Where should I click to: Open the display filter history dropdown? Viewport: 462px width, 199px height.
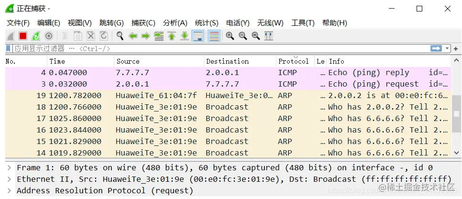tap(447, 49)
